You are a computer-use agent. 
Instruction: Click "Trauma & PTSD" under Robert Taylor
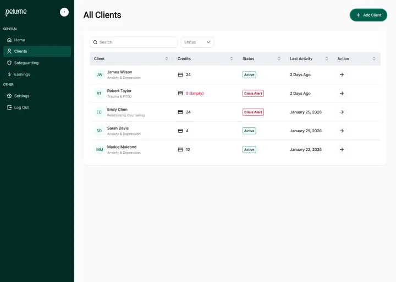tap(119, 96)
